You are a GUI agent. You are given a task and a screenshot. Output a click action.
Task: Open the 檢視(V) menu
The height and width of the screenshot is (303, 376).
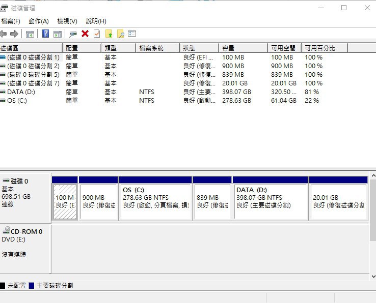pos(67,21)
